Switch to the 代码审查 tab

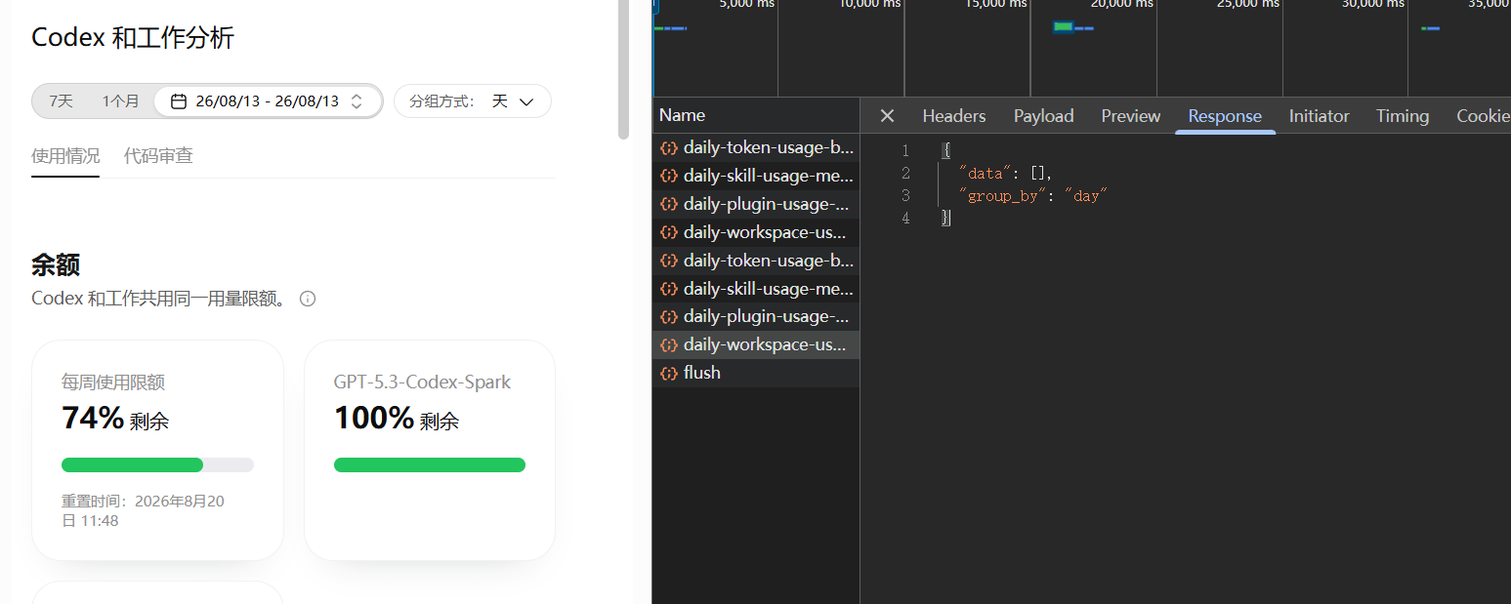click(158, 156)
